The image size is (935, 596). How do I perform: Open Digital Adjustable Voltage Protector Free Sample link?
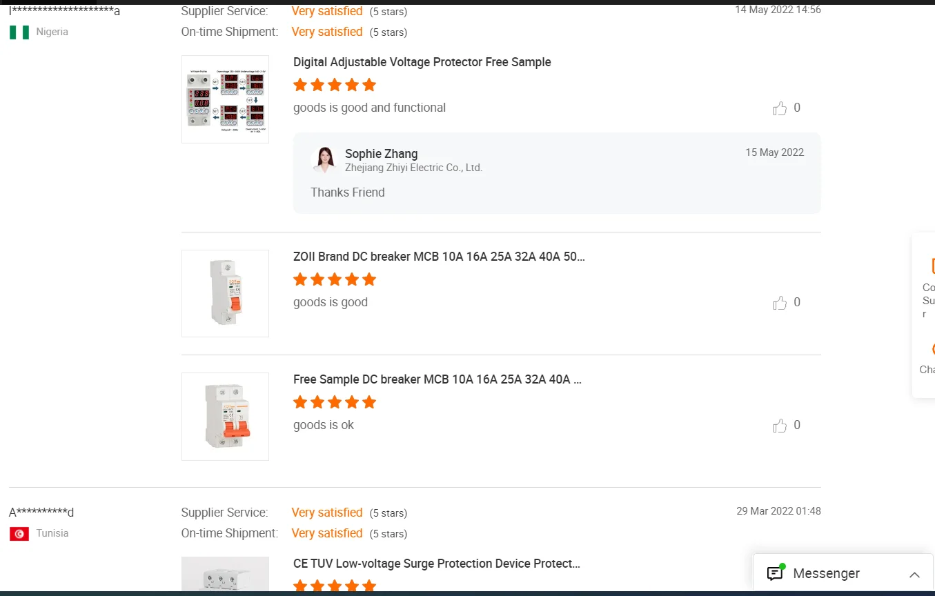coord(422,62)
